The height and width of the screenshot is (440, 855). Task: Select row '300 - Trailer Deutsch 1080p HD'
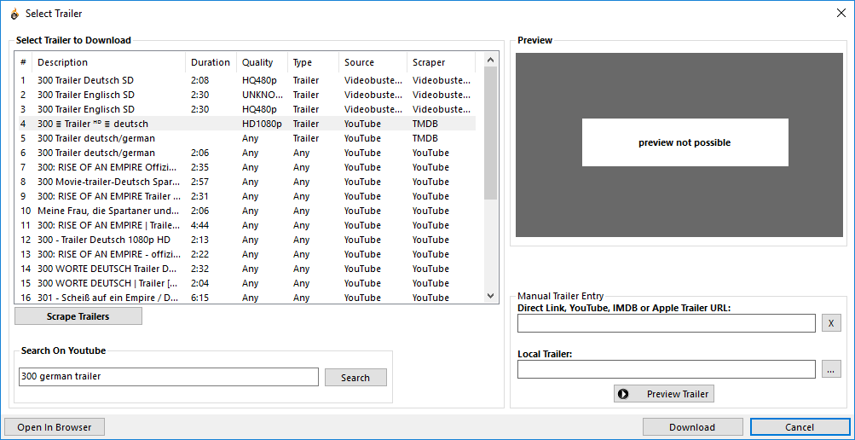(246, 240)
